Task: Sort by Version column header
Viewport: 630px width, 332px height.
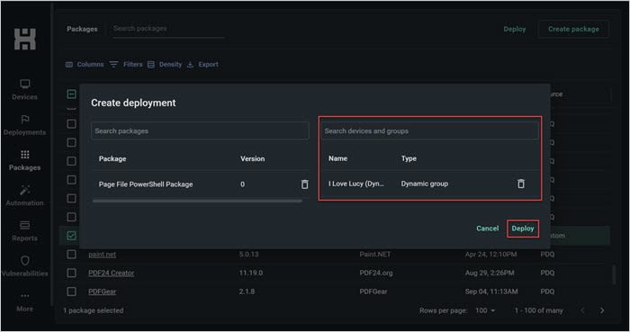Action: (x=252, y=158)
